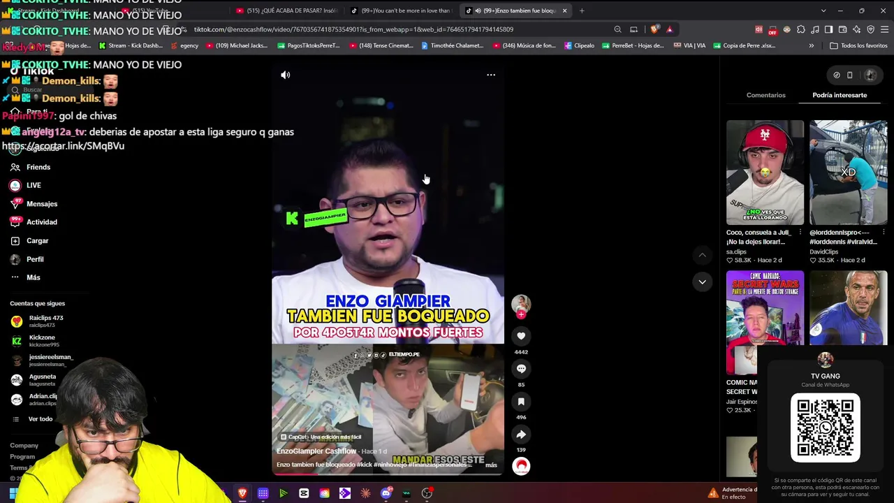The image size is (894, 503).
Task: Open the 'Clipealo' bookmark
Action: (x=578, y=45)
